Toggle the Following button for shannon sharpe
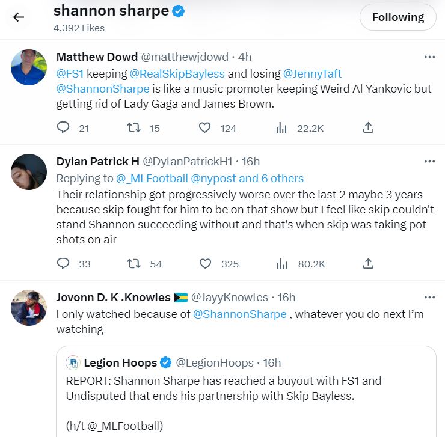This screenshot has height=437, width=445. pos(397,17)
